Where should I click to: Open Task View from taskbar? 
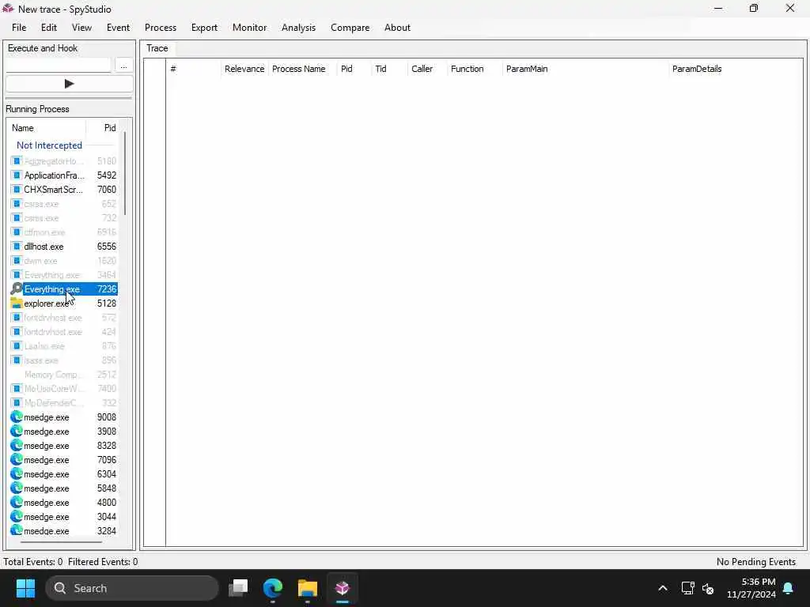click(x=238, y=588)
